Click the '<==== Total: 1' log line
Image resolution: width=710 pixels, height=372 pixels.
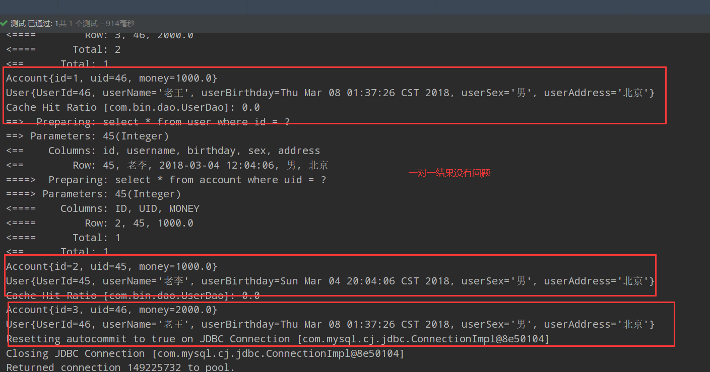pos(63,238)
